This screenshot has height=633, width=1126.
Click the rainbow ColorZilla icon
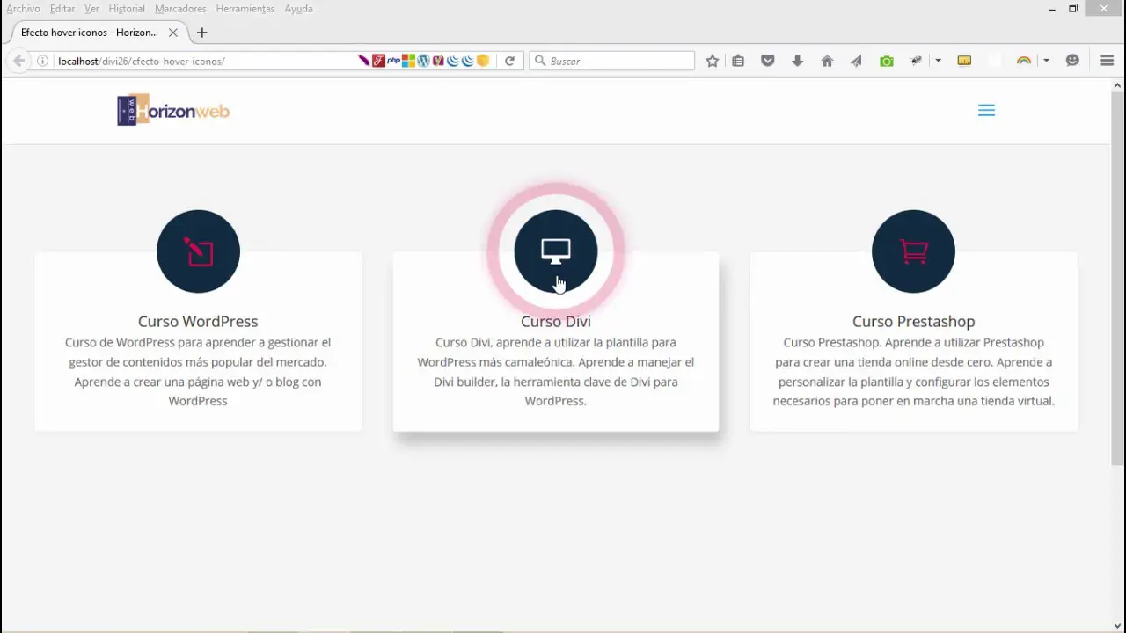pos(1024,61)
